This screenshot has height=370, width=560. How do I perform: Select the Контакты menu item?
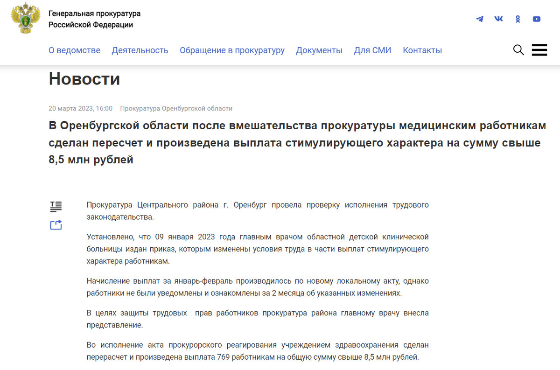[422, 50]
